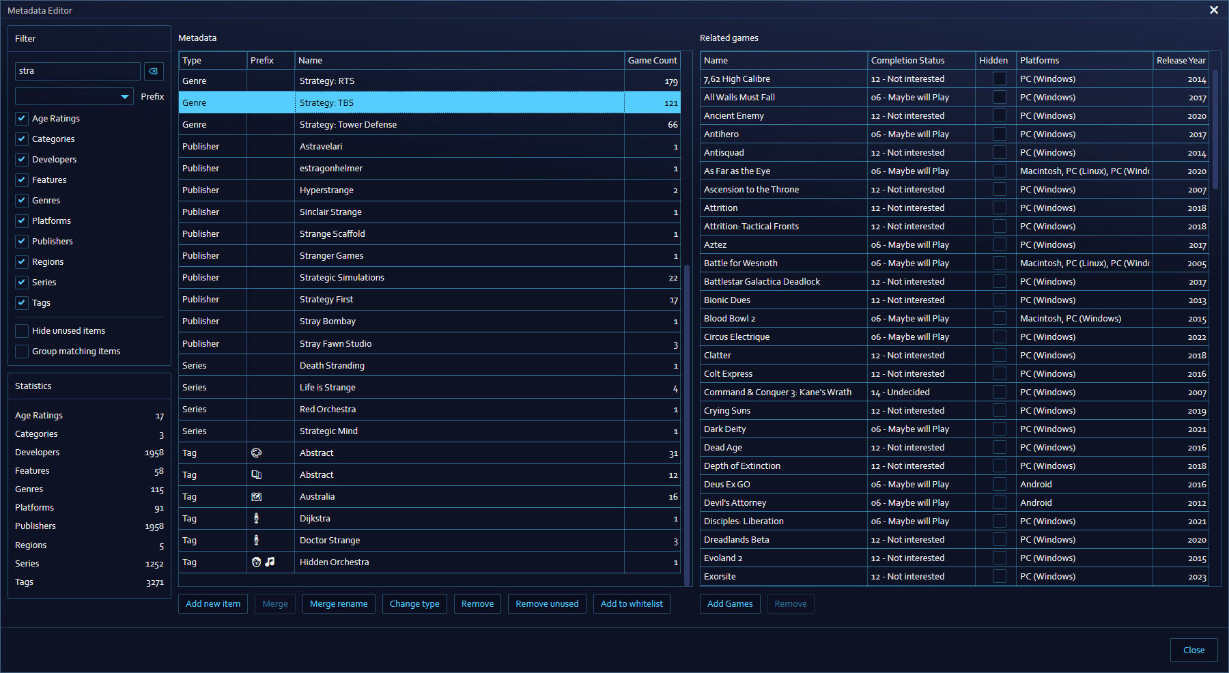The width and height of the screenshot is (1229, 673).
Task: Select the 'Stray Fawn Studio' publisher row
Action: pyautogui.click(x=429, y=344)
